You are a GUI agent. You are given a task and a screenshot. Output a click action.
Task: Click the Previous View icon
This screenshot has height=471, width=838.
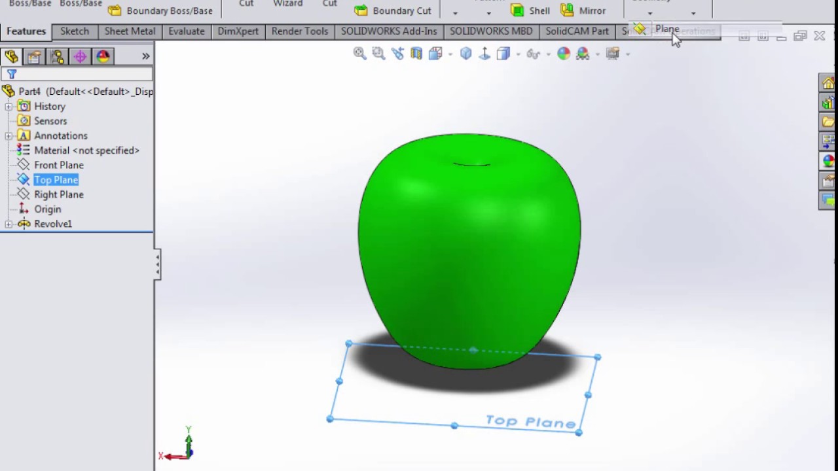(397, 54)
